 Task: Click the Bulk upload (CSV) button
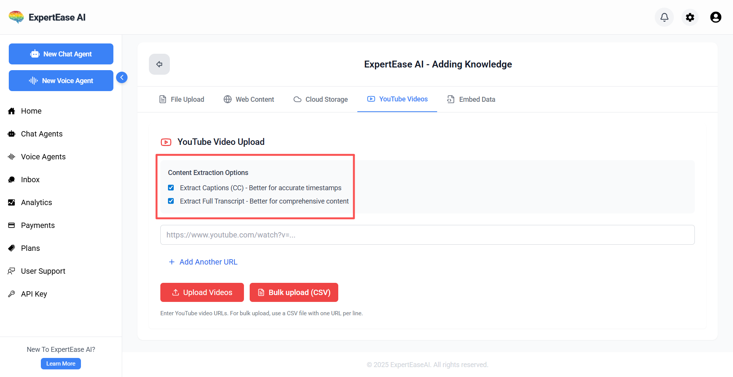[x=294, y=292]
